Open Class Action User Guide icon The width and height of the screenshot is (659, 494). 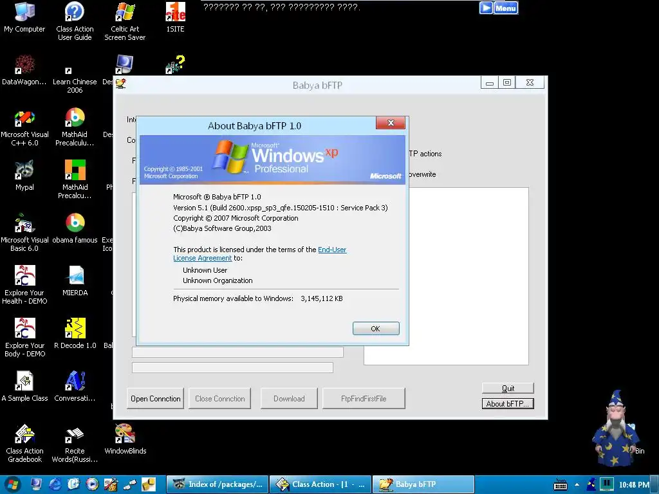[75, 21]
